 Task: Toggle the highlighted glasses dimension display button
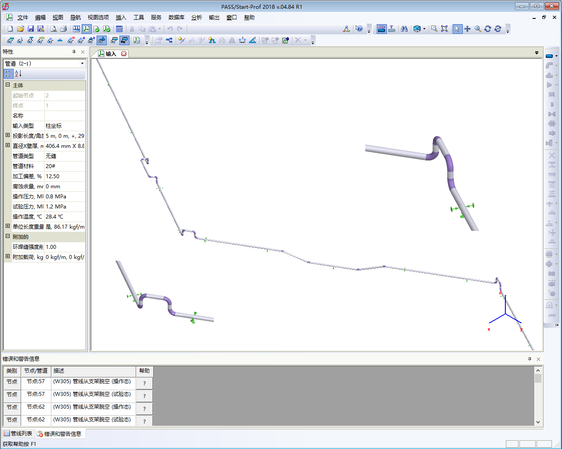pyautogui.click(x=124, y=40)
